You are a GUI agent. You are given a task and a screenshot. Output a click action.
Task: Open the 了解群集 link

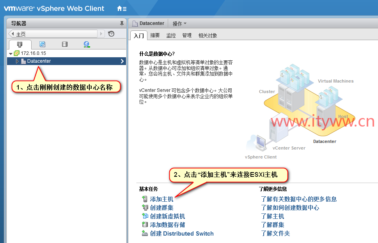273,225
